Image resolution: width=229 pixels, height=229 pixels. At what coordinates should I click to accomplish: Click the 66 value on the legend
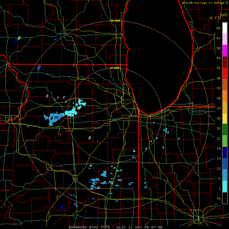tap(219, 28)
